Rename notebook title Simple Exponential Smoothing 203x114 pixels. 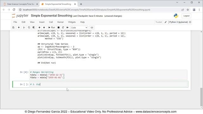pyautogui.click(x=51, y=16)
